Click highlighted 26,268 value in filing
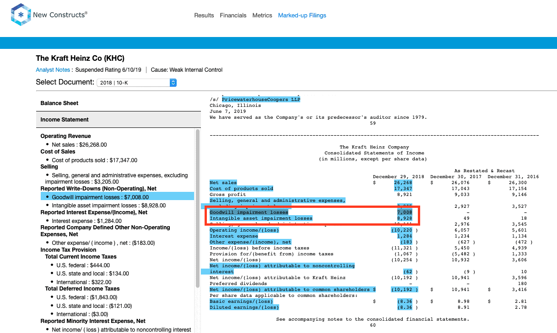Image resolution: width=557 pixels, height=333 pixels. (403, 183)
